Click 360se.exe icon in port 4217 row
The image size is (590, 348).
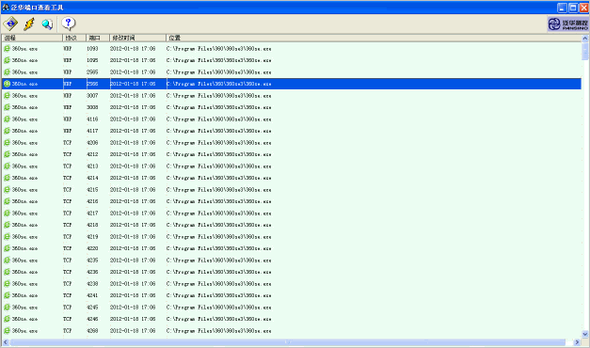coord(7,213)
